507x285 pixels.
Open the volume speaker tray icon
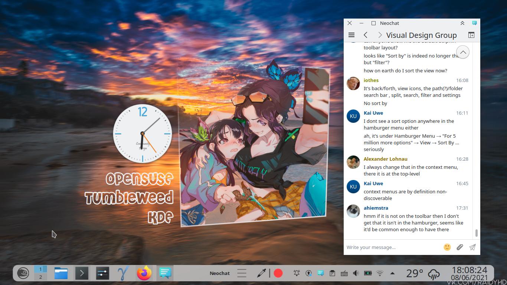pyautogui.click(x=356, y=273)
